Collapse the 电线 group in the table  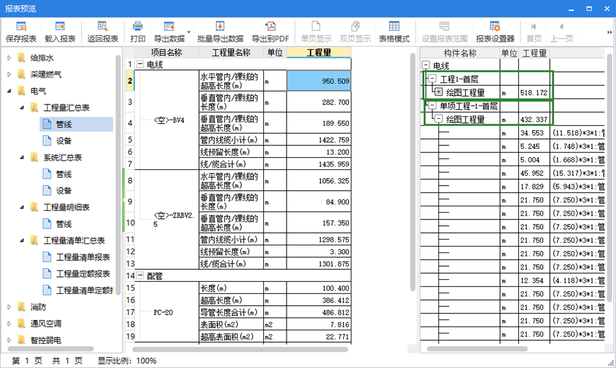click(x=139, y=65)
